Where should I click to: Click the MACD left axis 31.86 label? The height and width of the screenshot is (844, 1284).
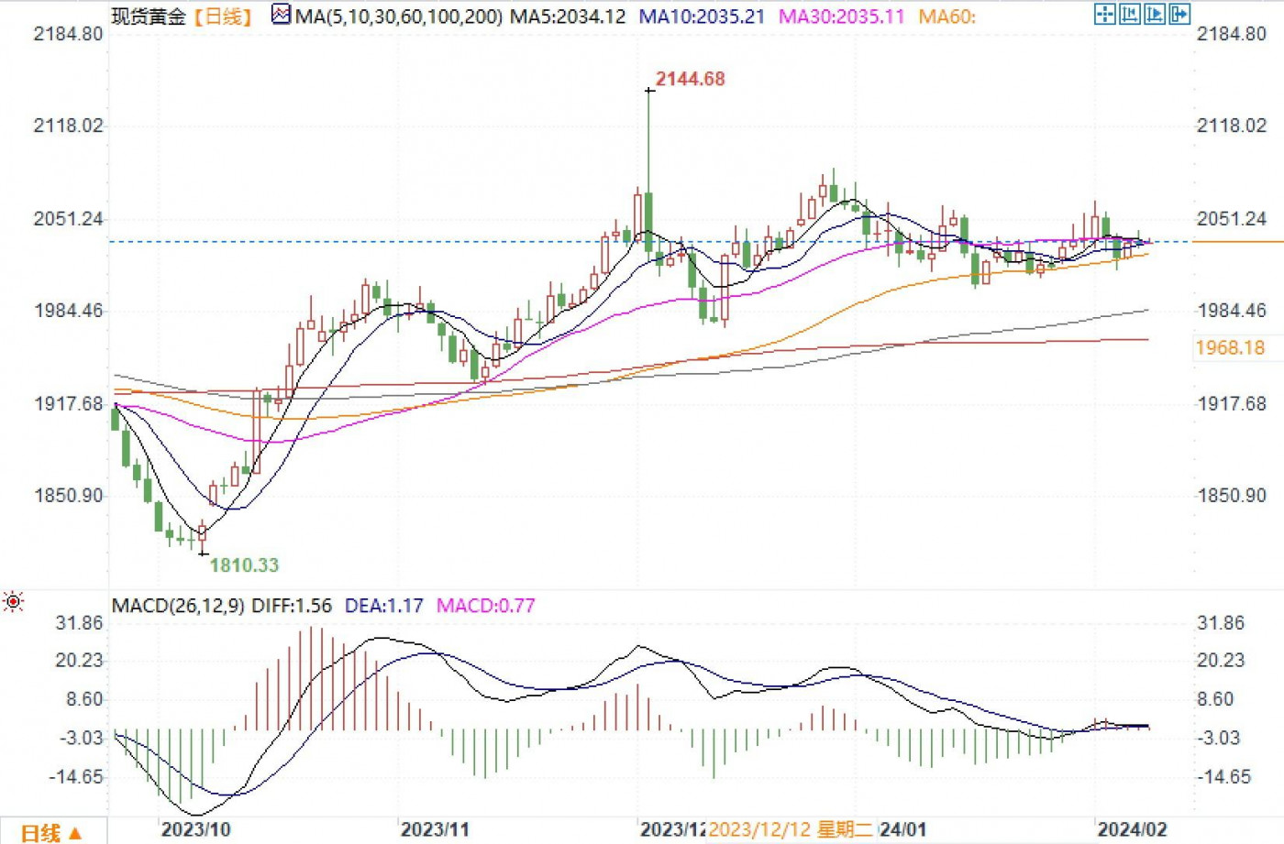tap(80, 623)
